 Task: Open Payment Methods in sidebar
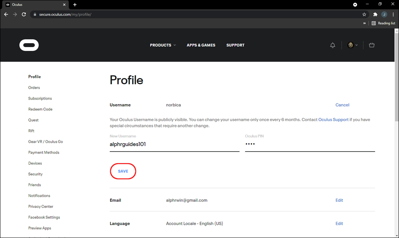click(x=44, y=152)
